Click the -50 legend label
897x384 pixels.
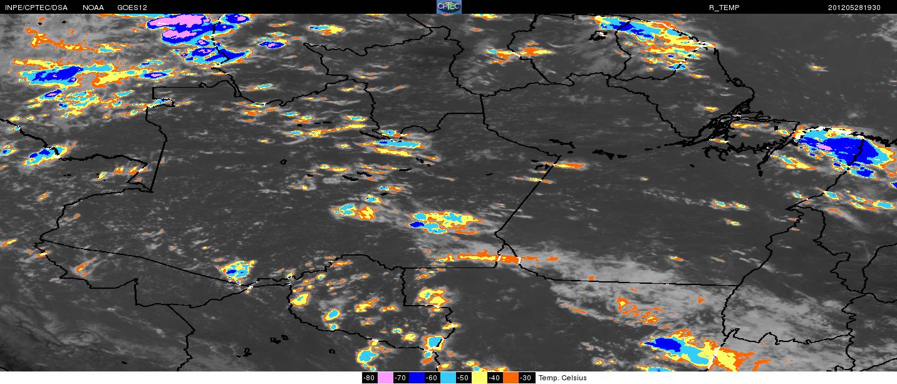click(x=464, y=378)
